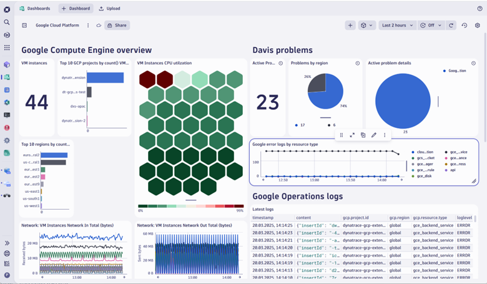Click the blue slice in Problems by region pie
The width and height of the screenshot is (487, 284).
point(330,95)
